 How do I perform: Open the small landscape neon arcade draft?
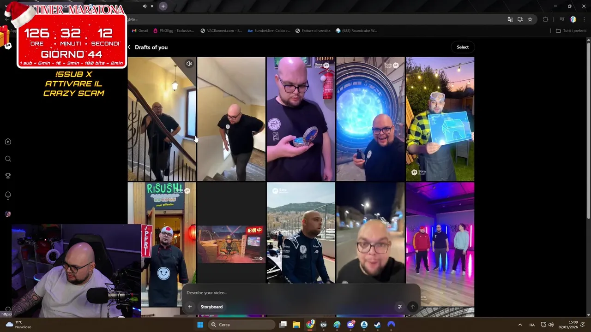click(x=231, y=244)
